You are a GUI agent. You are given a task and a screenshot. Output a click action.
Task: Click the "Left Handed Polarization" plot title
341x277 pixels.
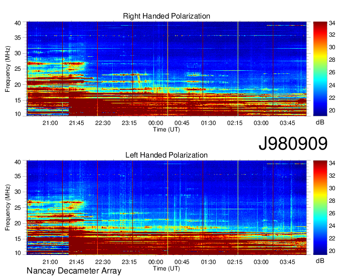tap(166, 155)
